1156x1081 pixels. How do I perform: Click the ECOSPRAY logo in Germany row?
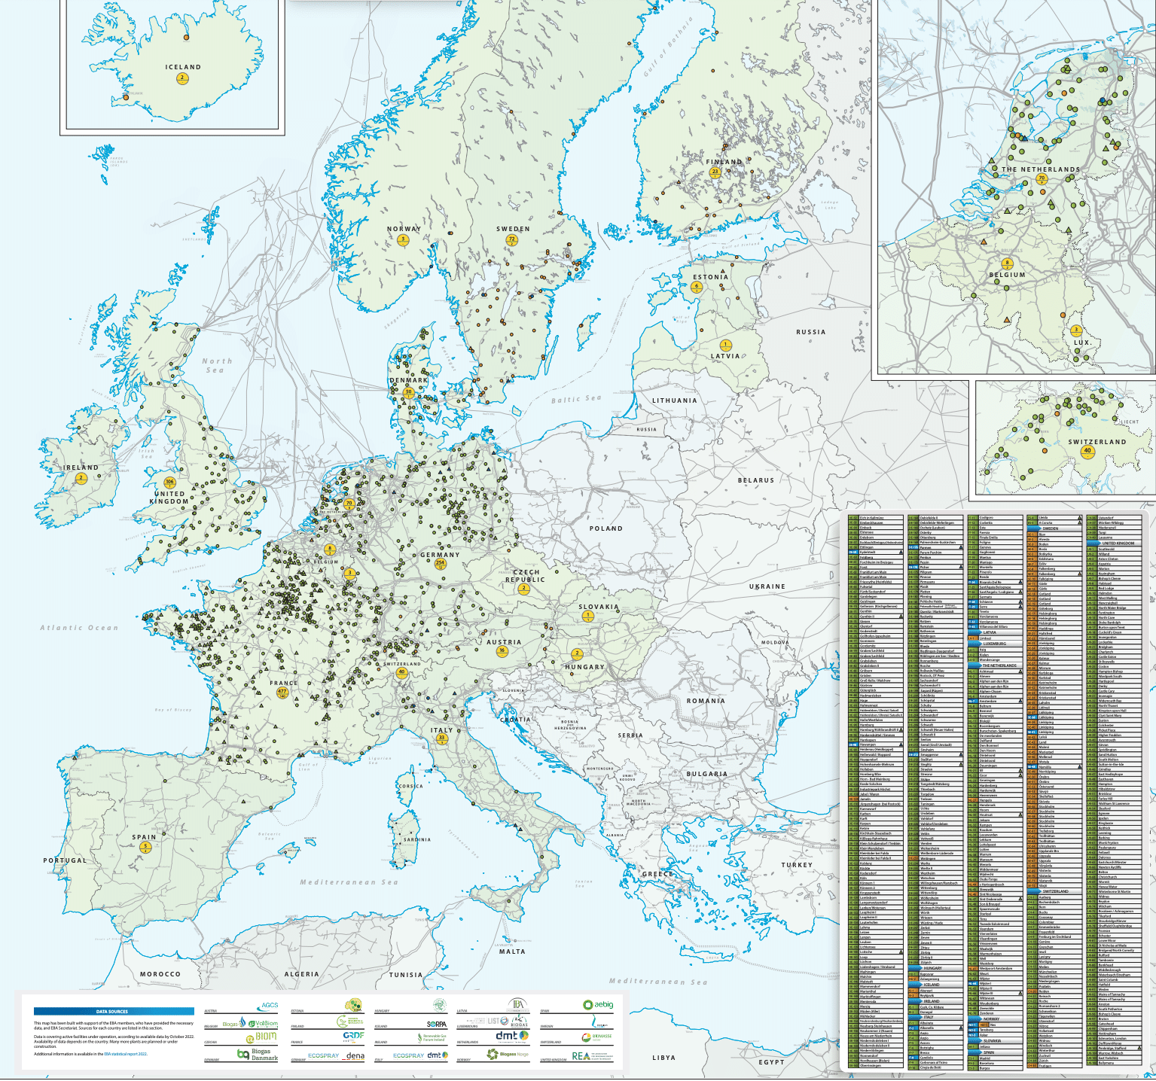click(322, 1056)
